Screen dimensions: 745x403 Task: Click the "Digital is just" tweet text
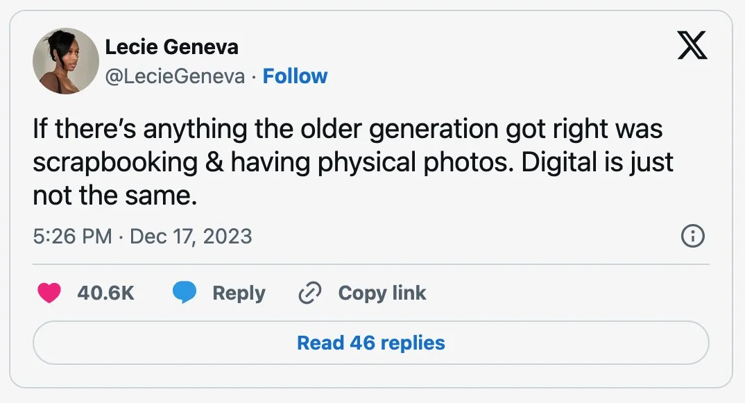597,163
